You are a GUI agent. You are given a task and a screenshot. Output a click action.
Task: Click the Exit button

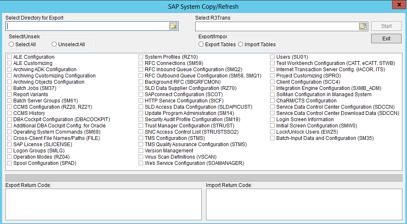point(386,38)
